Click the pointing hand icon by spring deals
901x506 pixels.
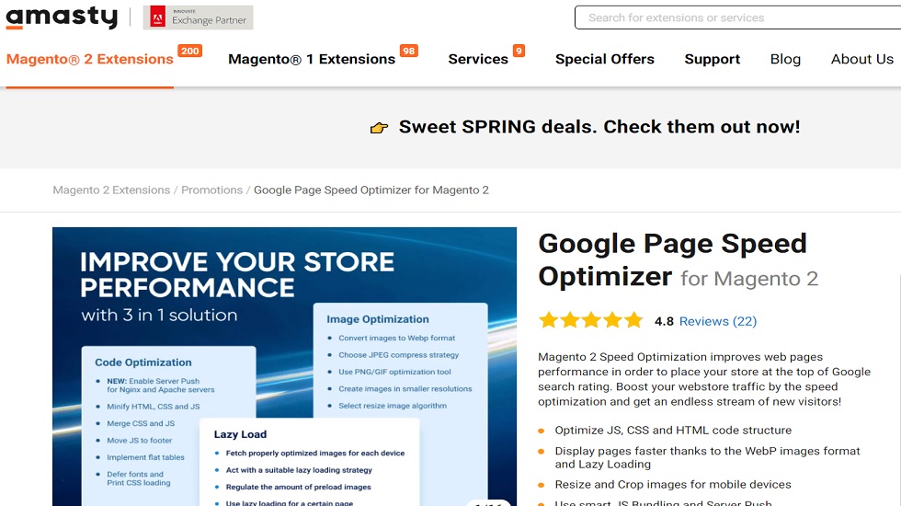[x=379, y=127]
